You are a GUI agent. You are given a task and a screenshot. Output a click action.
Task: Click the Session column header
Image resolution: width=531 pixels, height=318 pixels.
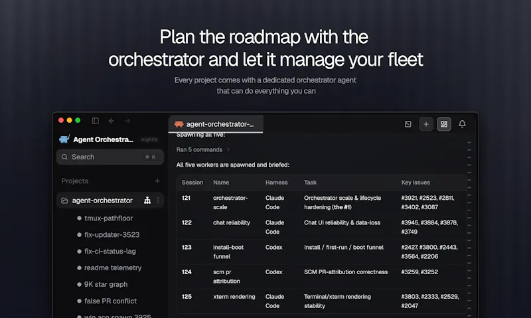coord(192,183)
